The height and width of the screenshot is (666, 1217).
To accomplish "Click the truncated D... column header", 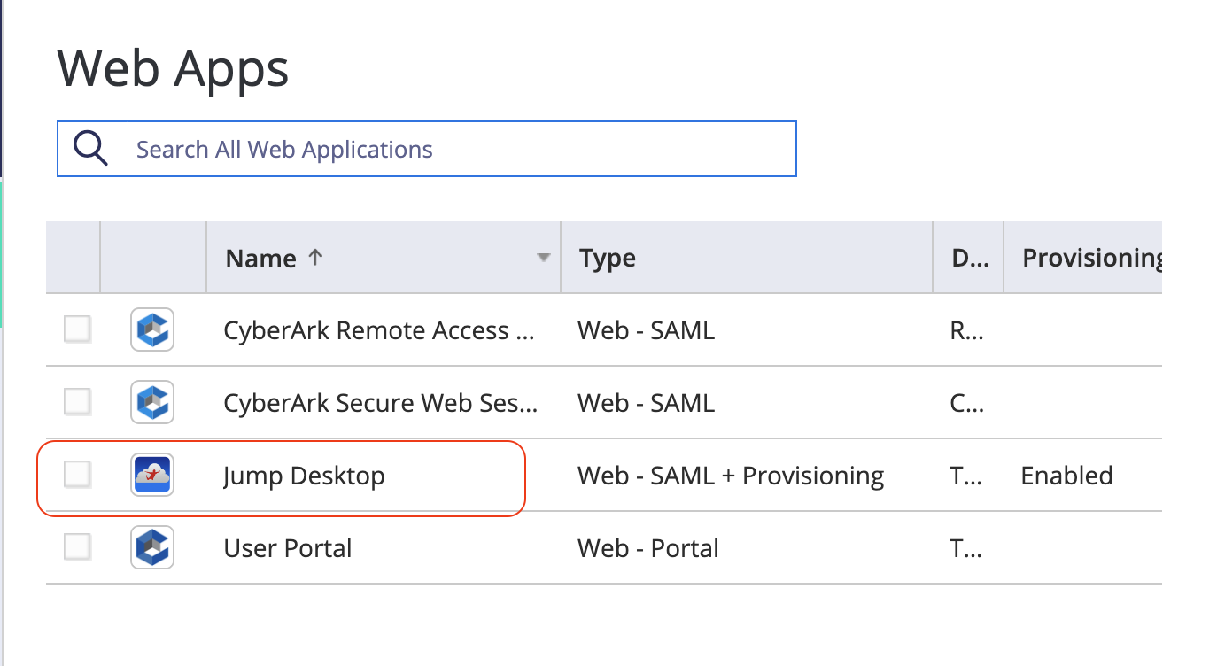I will click(x=967, y=258).
